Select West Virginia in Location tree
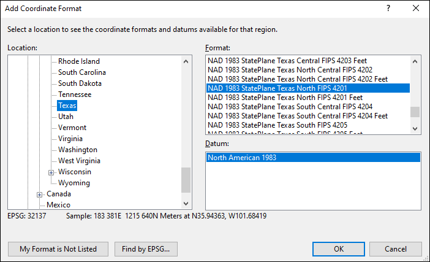 coord(79,161)
